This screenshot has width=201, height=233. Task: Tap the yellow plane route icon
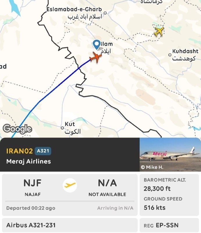click(x=70, y=185)
